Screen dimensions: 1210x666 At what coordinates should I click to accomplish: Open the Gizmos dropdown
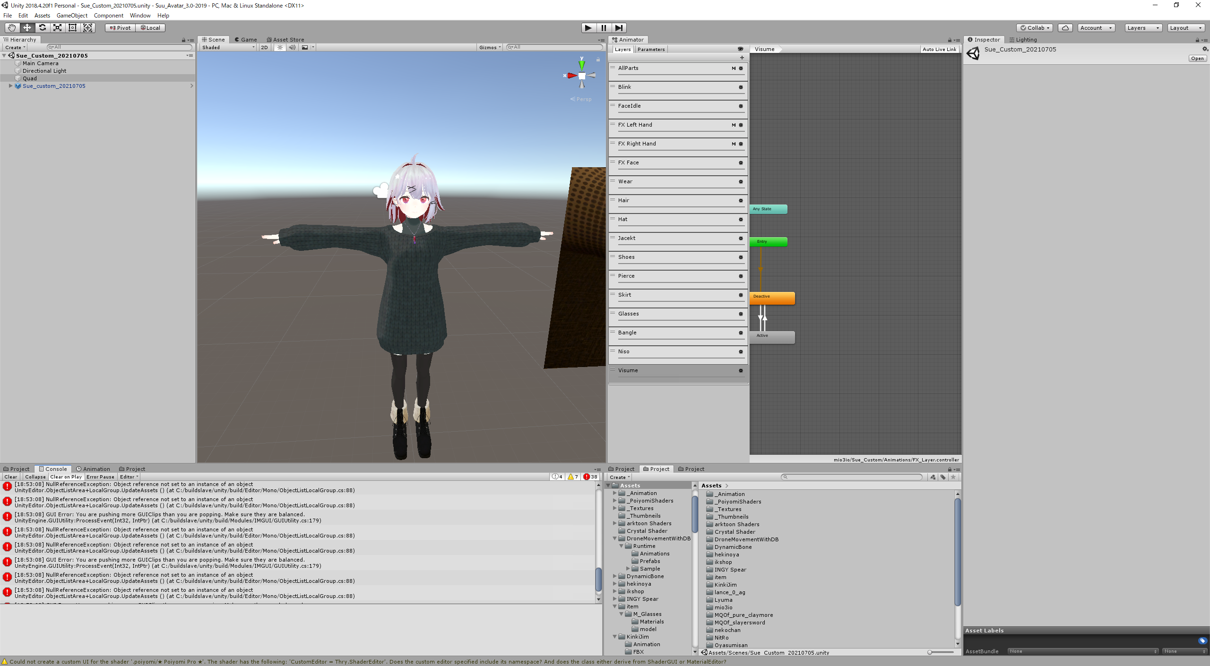pyautogui.click(x=489, y=47)
